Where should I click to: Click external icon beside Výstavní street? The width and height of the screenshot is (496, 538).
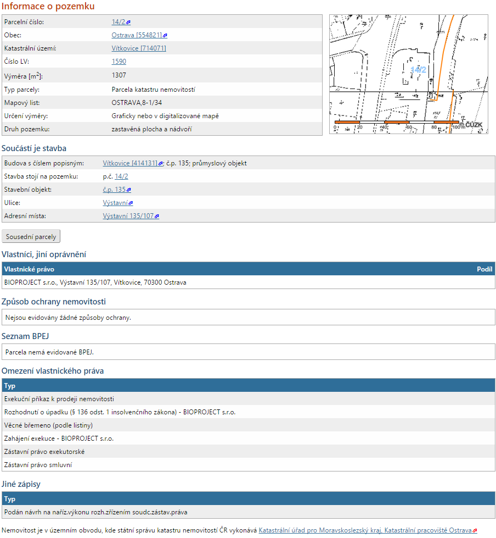pyautogui.click(x=131, y=203)
